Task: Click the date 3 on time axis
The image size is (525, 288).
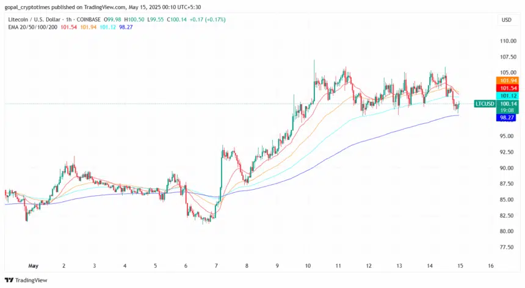Action: click(x=94, y=266)
